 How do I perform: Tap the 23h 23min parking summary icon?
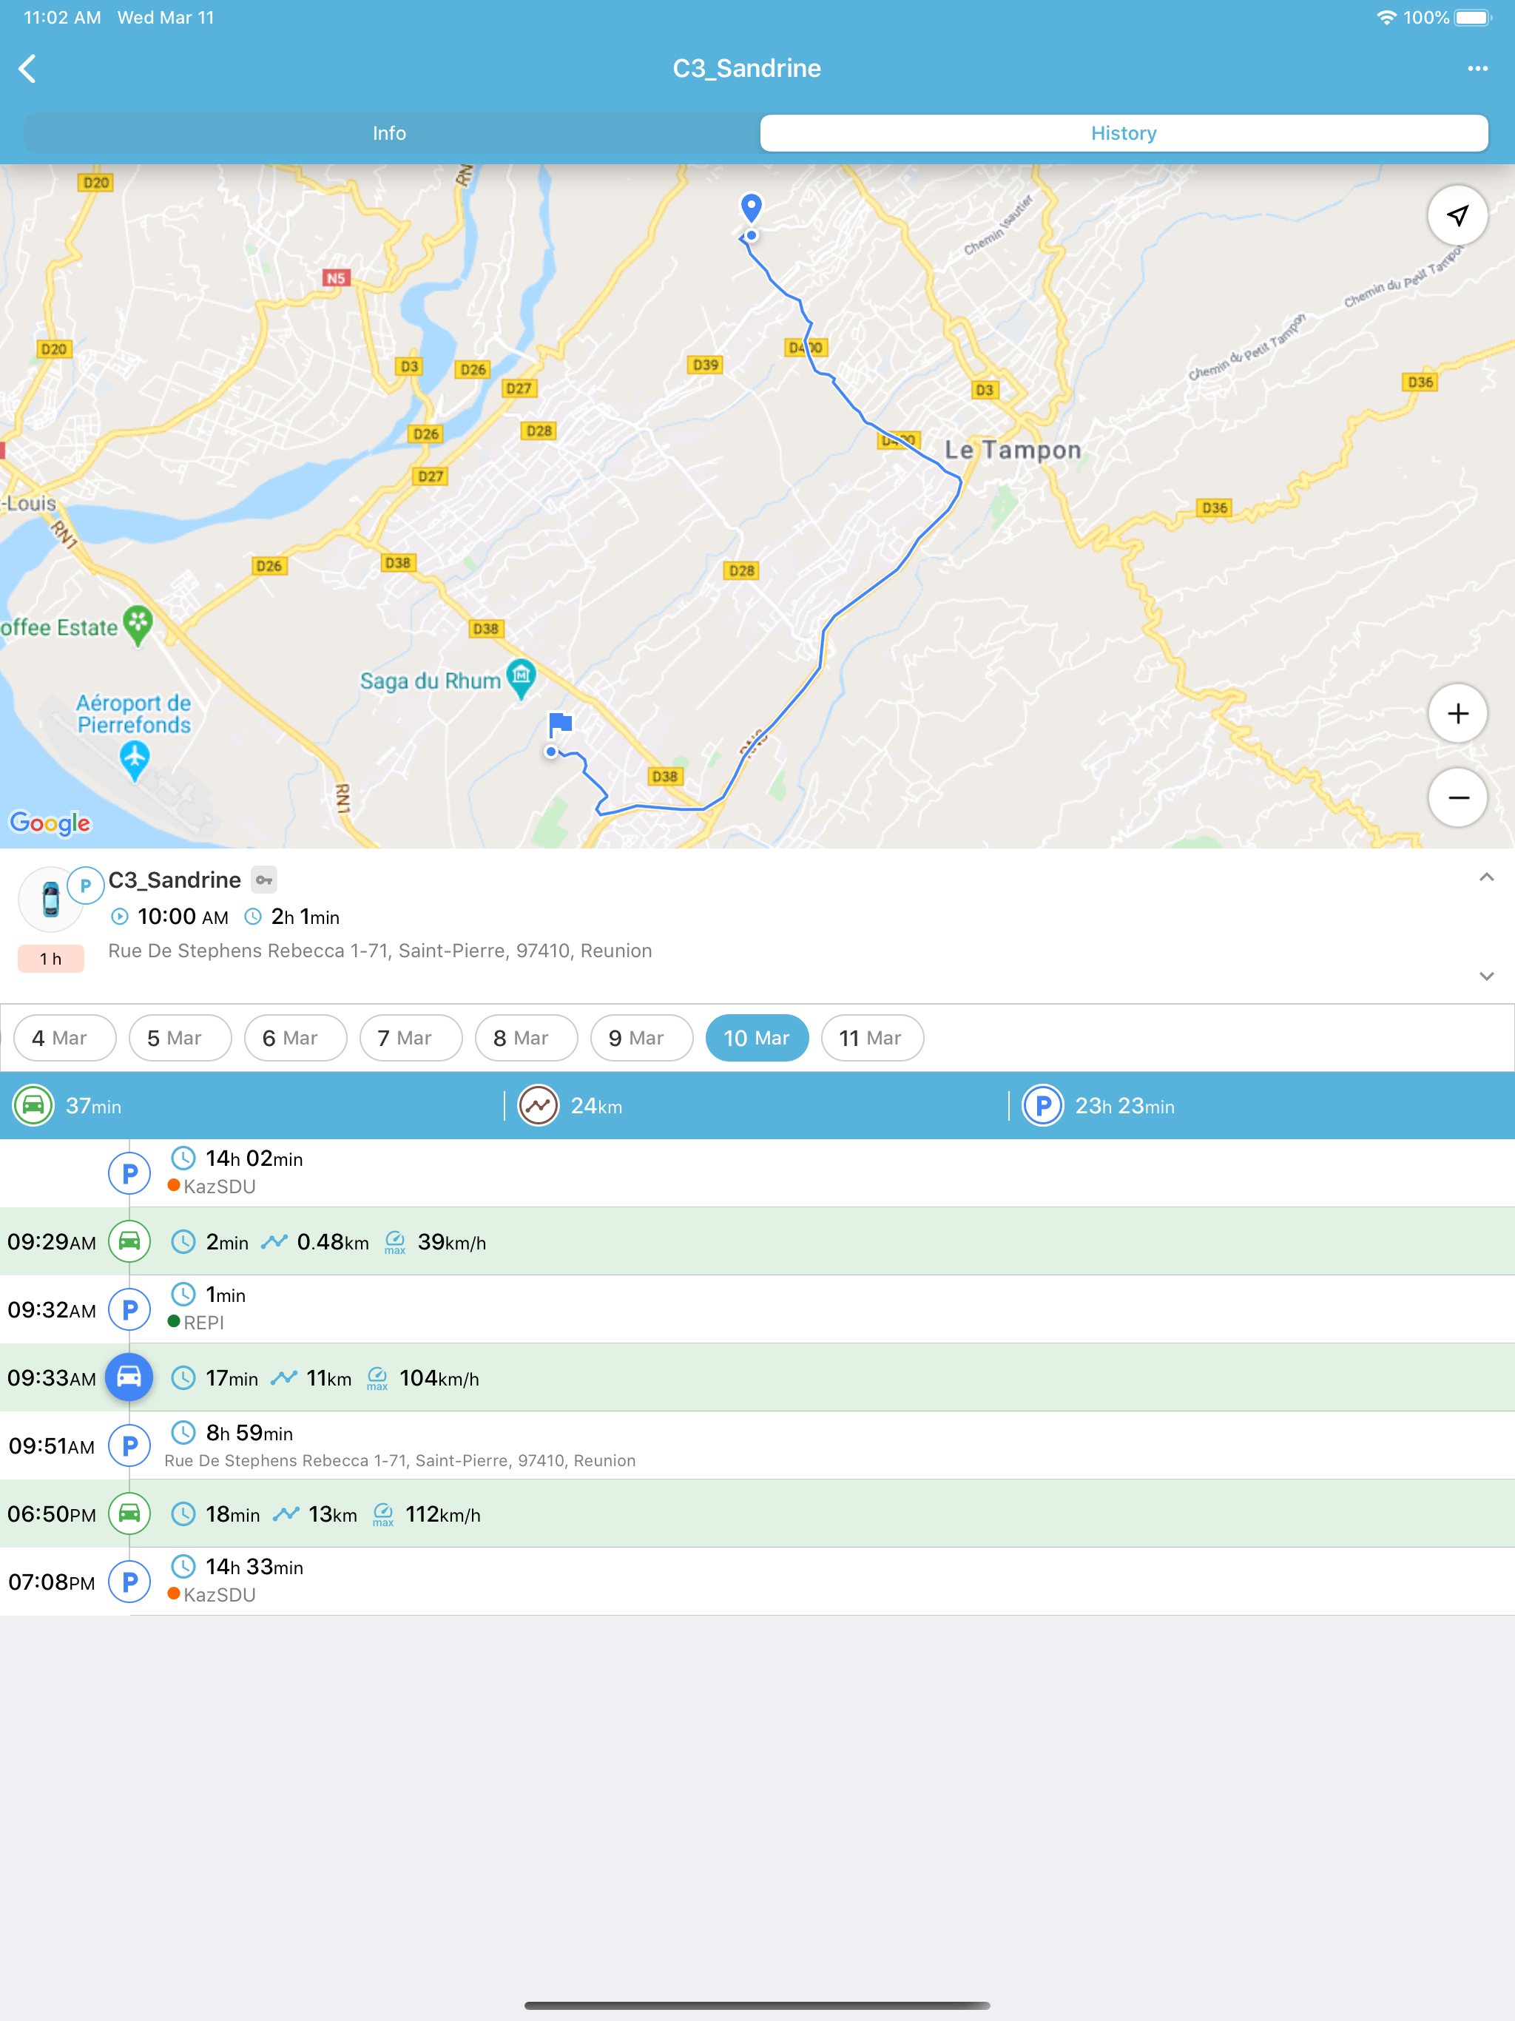1042,1105
